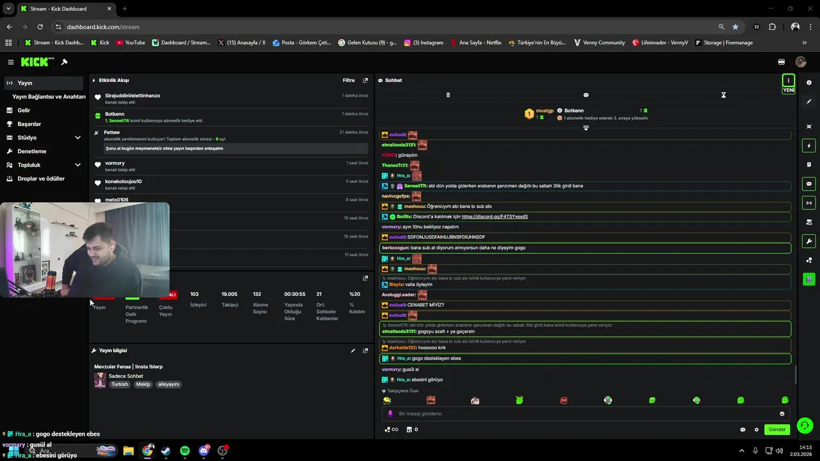Click mustgp in the gift leaderboard

(x=545, y=111)
